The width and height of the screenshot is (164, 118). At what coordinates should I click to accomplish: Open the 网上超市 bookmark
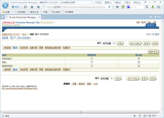pyautogui.click(x=54, y=12)
